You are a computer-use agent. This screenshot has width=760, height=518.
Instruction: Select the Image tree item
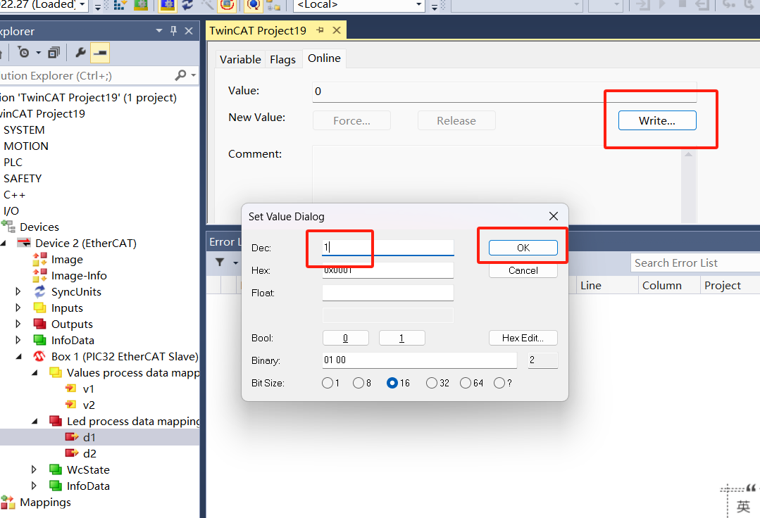(x=67, y=260)
